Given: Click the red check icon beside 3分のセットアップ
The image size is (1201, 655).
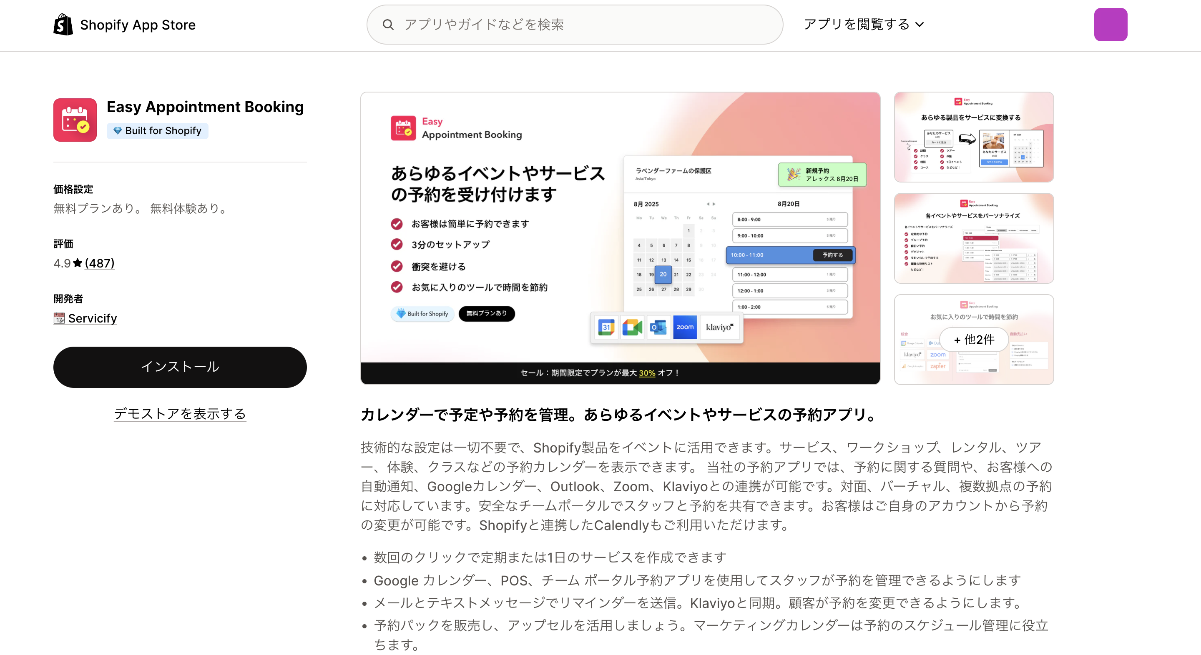Looking at the screenshot, I should coord(397,245).
